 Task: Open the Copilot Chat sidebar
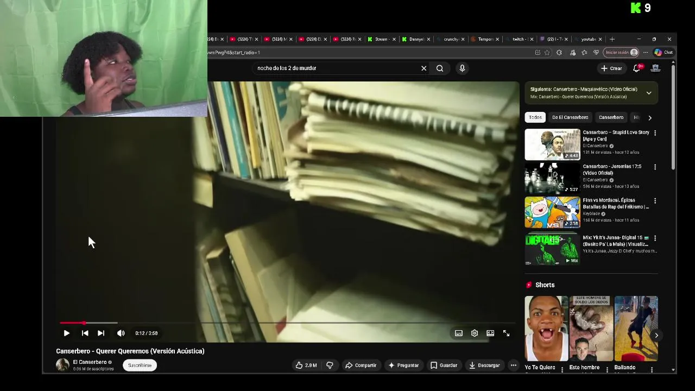coord(664,53)
